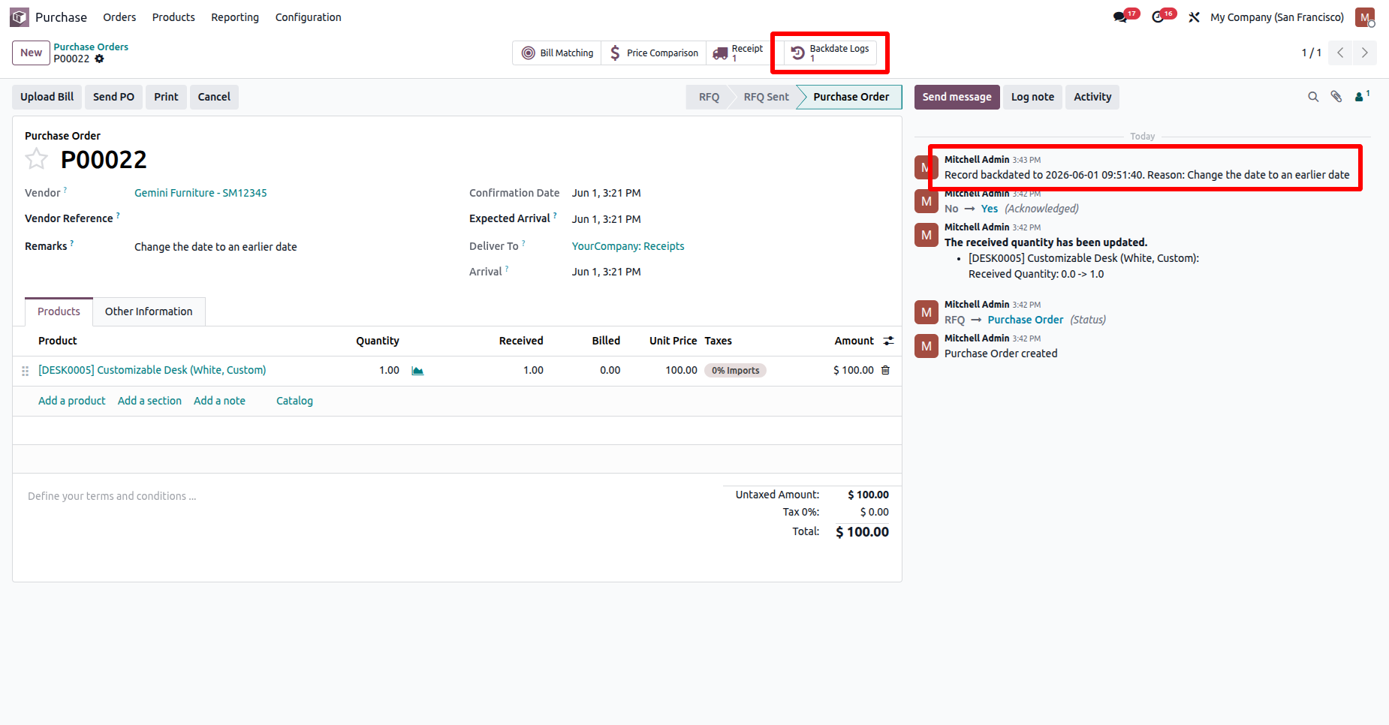Switch company My Company (San Francisco)

1276,17
